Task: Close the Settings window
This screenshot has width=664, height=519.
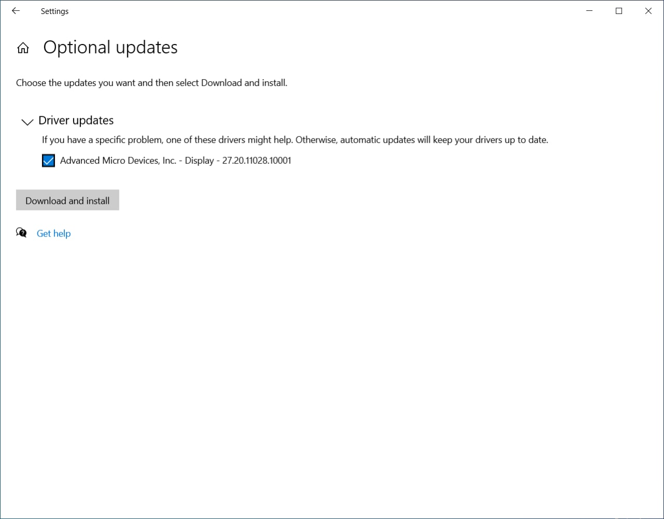Action: (x=648, y=11)
